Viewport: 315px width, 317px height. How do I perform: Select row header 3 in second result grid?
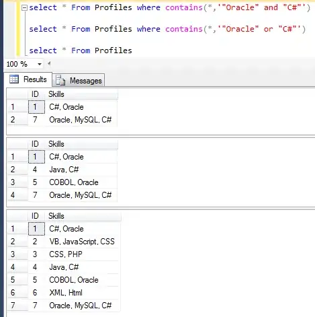[17, 182]
